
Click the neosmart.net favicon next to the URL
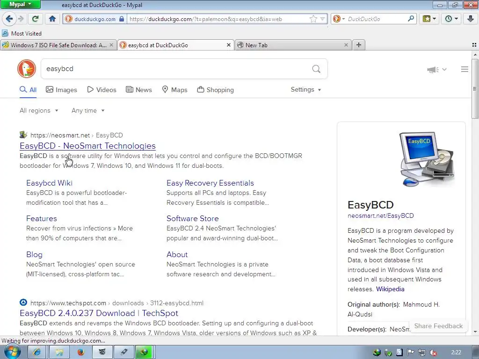[23, 135]
